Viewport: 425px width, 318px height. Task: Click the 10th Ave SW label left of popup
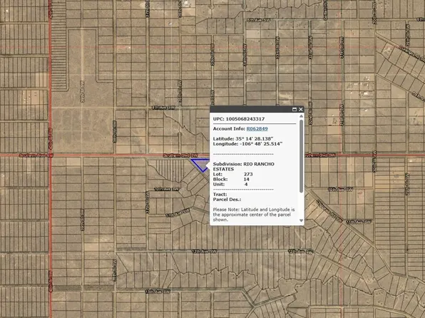pyautogui.click(x=167, y=189)
